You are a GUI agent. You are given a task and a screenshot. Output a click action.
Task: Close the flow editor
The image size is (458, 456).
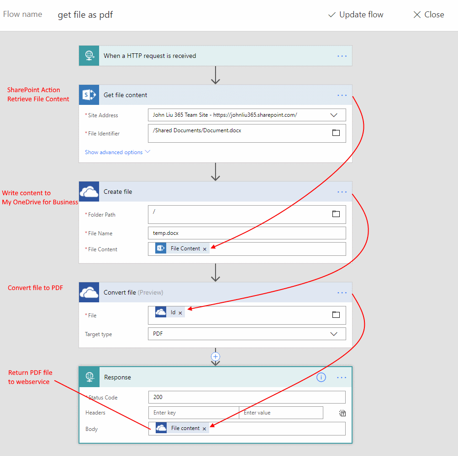pos(428,15)
